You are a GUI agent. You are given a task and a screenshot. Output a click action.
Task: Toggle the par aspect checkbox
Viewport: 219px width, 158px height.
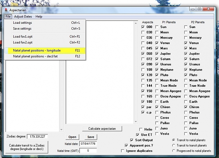click(x=143, y=107)
